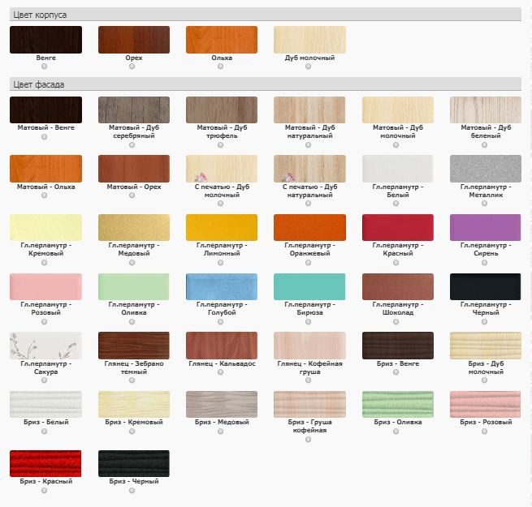Click the Бриз - Красный red swatch
This screenshot has width=532, height=507.
(x=45, y=463)
